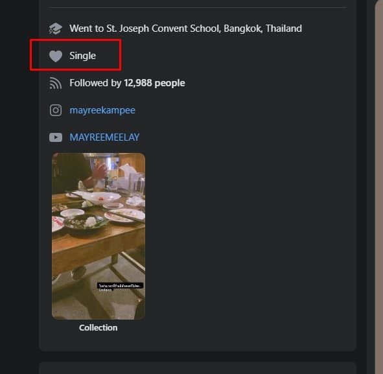The height and width of the screenshot is (374, 383).
Task: Click the divider line above the school entry
Action: (198, 8)
